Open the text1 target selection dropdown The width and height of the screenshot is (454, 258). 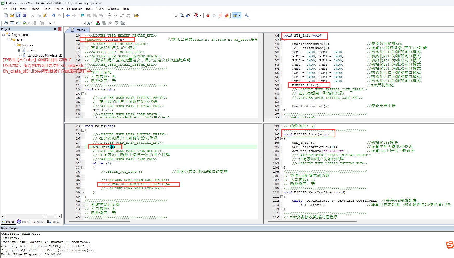coord(84,23)
